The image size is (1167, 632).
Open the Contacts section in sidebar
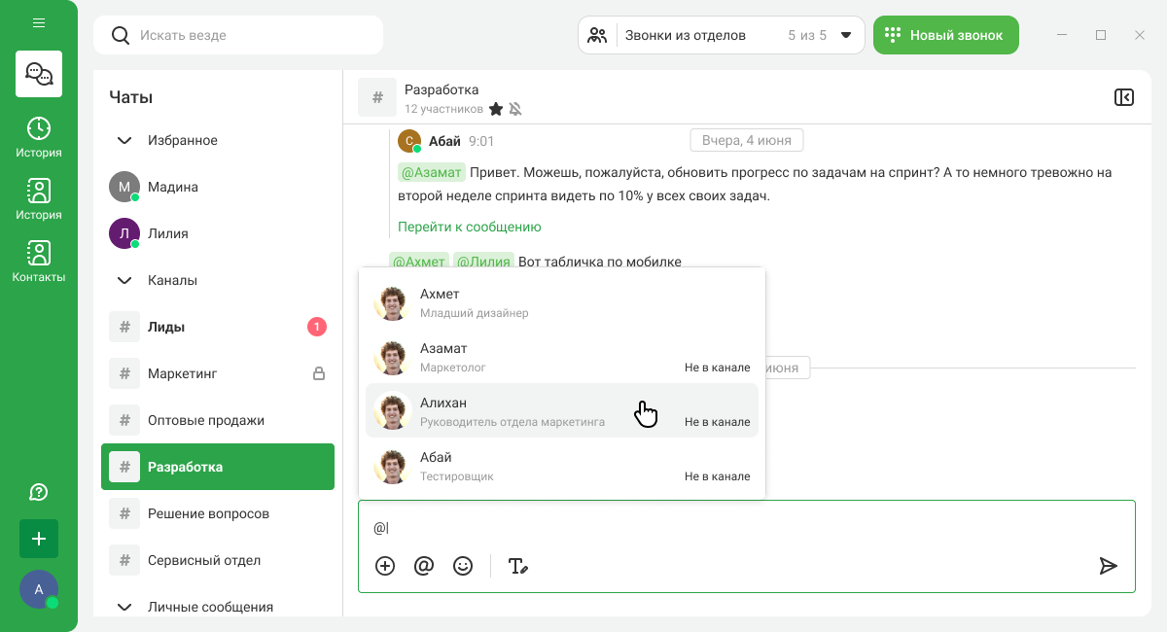click(39, 262)
